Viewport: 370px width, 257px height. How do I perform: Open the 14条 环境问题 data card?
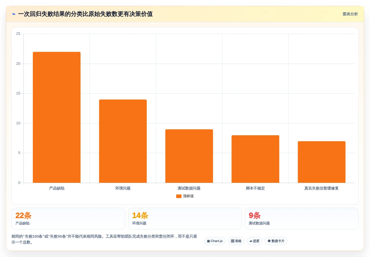tap(185, 219)
